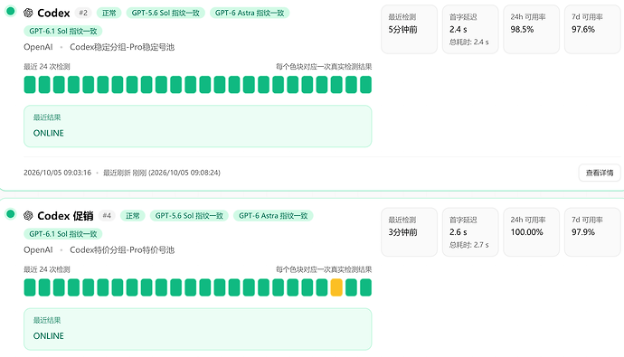Click 7d 可用率 97.9% stat box
The width and height of the screenshot is (624, 357).
[x=592, y=232]
